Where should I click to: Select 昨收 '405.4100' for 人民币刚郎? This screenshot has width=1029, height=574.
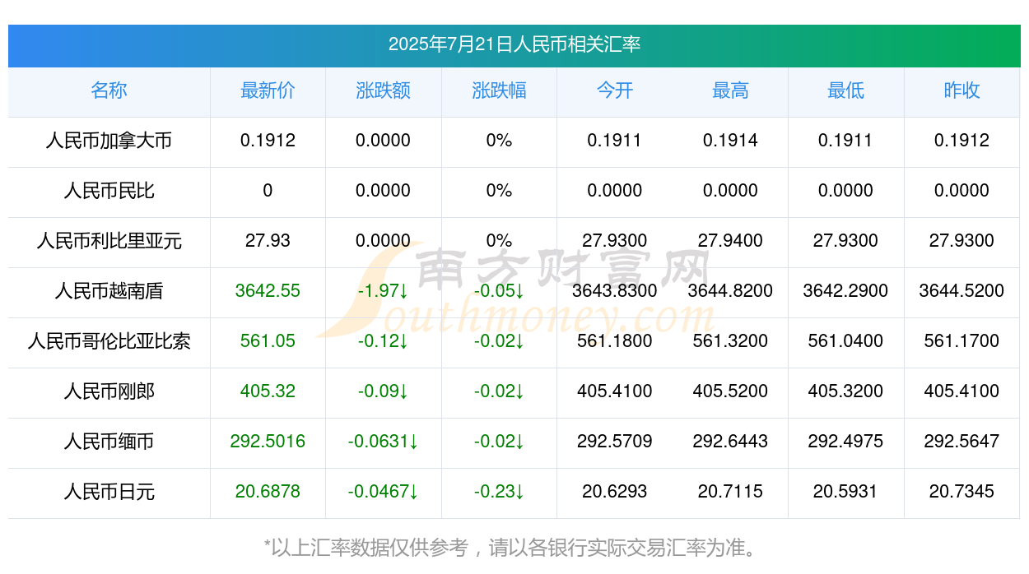961,391
